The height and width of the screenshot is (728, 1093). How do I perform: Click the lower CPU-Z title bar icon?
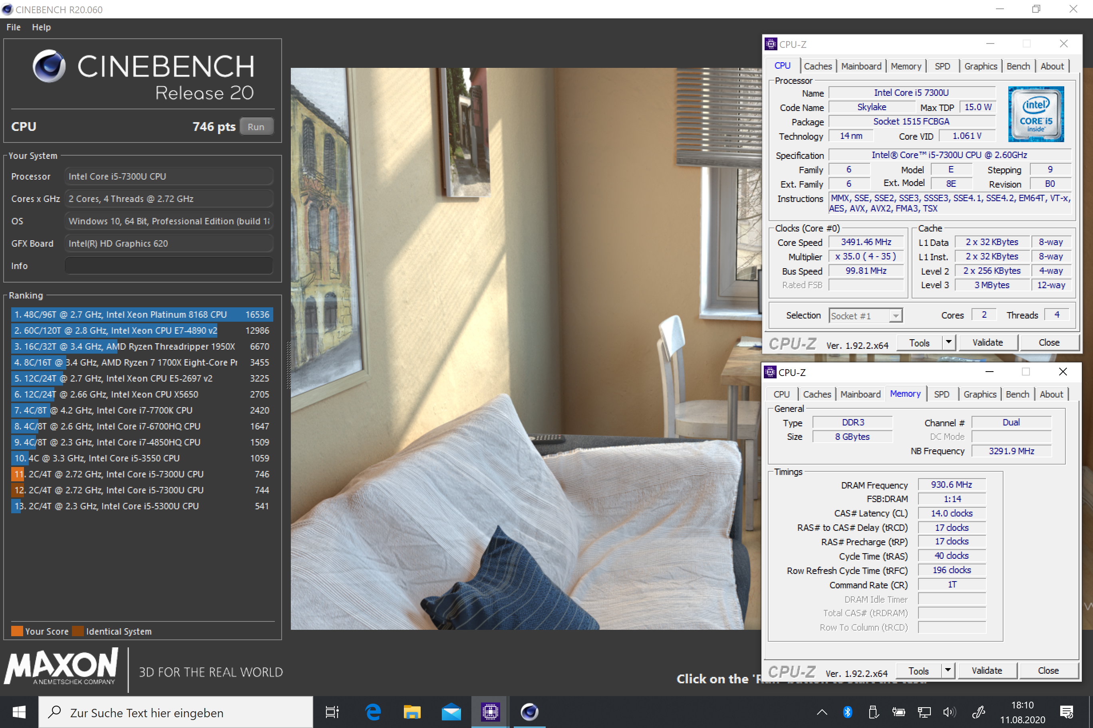click(x=770, y=372)
